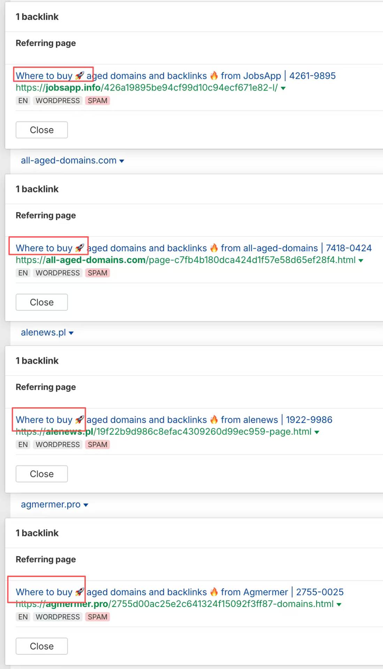The height and width of the screenshot is (669, 383).
Task: Click 'Referring page' label in alenews.pl panel
Action: (x=46, y=387)
